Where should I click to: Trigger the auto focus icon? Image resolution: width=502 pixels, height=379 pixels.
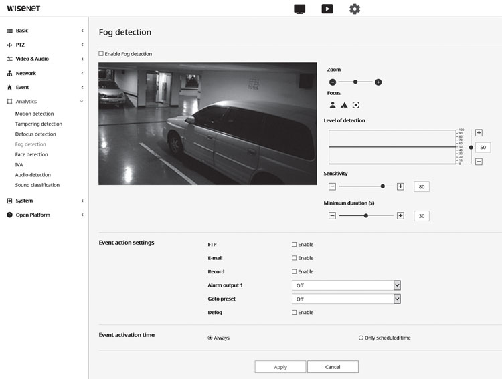coord(355,104)
